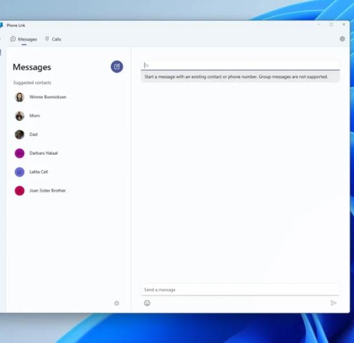Select Mom's profile picture
This screenshot has width=354, height=343.
click(19, 116)
